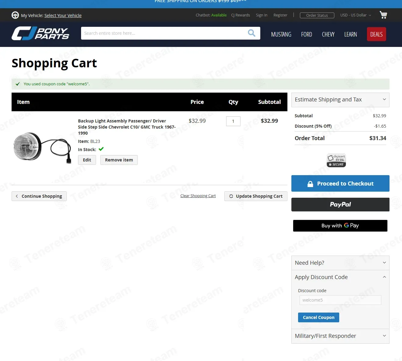Open the LEARN menu
402x361 pixels.
point(350,34)
